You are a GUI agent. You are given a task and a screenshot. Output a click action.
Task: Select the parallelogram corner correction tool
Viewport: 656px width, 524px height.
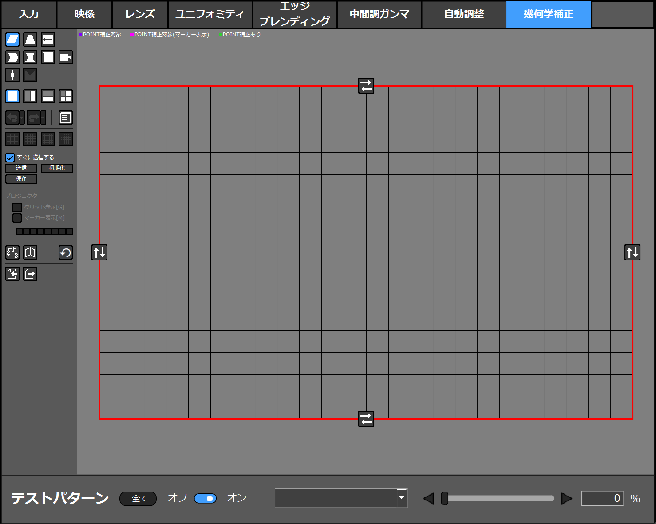click(x=12, y=39)
